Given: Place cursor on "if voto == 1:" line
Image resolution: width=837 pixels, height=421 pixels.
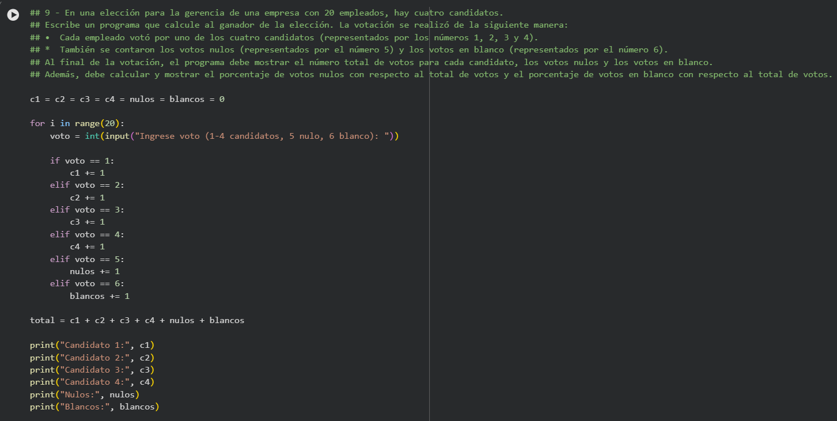Looking at the screenshot, I should tap(85, 161).
